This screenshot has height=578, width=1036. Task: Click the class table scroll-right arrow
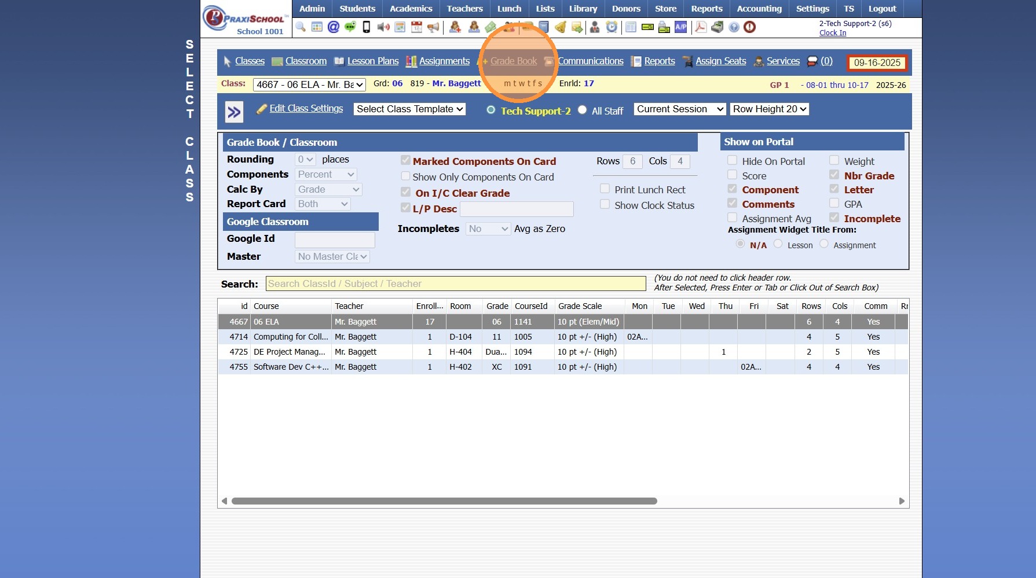pyautogui.click(x=902, y=501)
